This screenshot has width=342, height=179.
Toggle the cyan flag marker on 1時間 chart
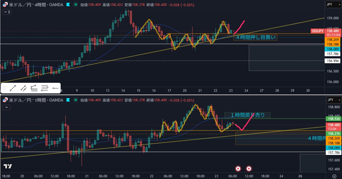(x=68, y=100)
